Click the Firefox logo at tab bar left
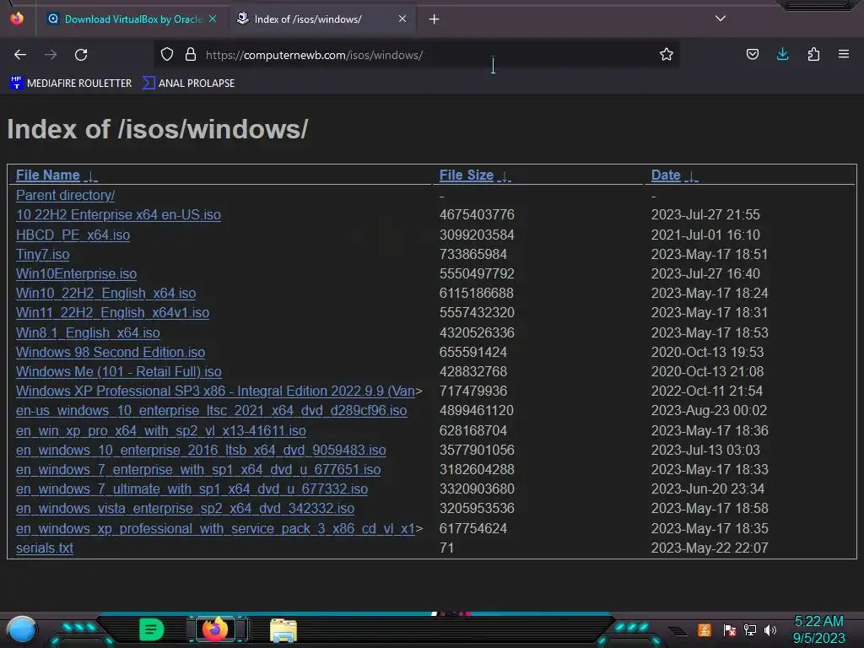The image size is (864, 648). click(17, 19)
